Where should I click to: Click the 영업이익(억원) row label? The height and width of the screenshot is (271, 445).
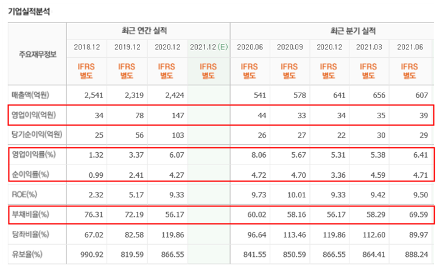(33, 115)
